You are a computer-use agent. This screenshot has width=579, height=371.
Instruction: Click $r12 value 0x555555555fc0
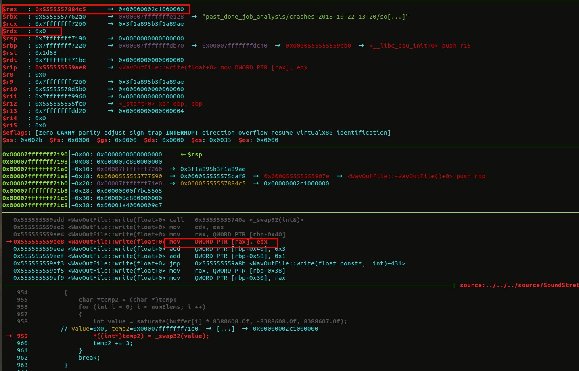coord(61,104)
